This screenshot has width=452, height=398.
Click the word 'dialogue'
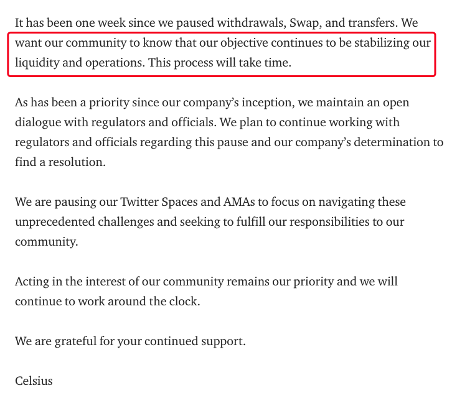click(x=38, y=122)
